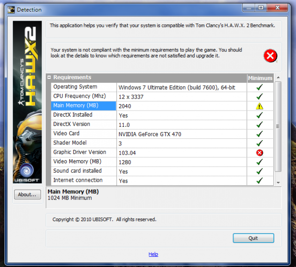Click the Minimum column header
The image size is (296, 267).
pos(260,78)
